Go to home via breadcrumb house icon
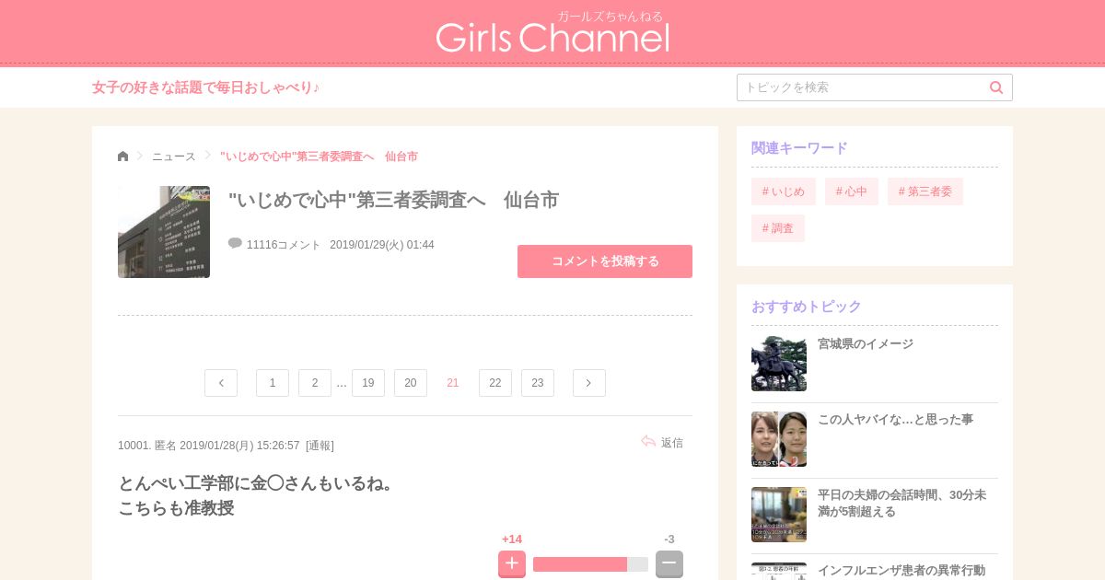The width and height of the screenshot is (1105, 580). [x=123, y=157]
